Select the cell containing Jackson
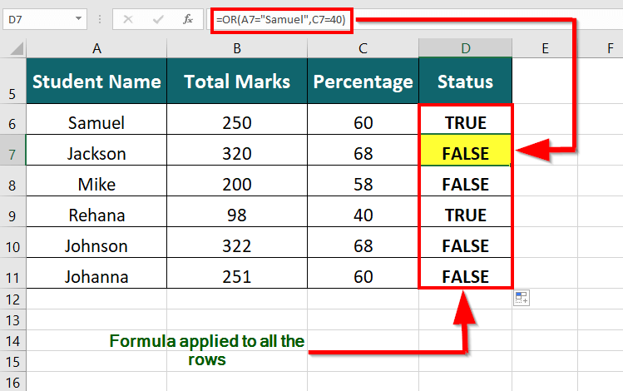This screenshot has width=623, height=391. [x=96, y=151]
